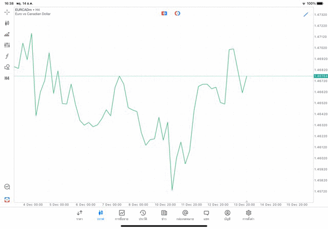Tap the 1.46764 current price label
This screenshot has height=229, width=328.
[321, 76]
